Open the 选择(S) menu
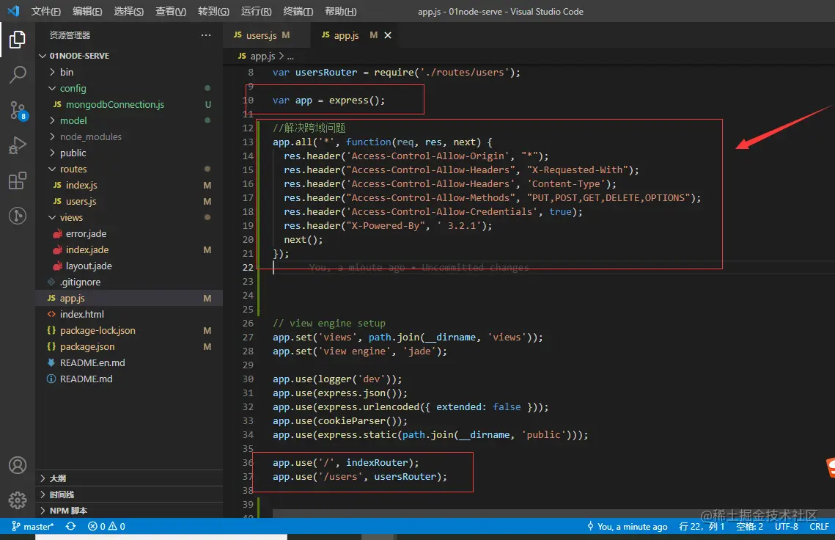The width and height of the screenshot is (835, 540). point(129,11)
